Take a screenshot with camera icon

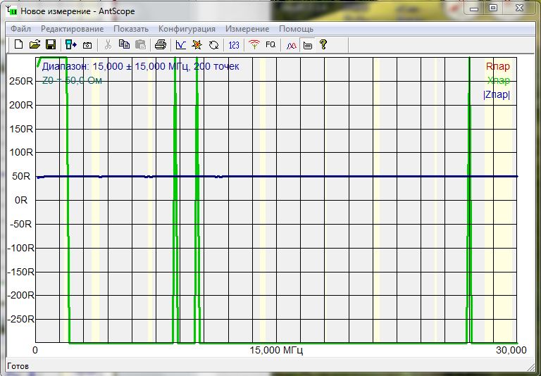click(87, 45)
